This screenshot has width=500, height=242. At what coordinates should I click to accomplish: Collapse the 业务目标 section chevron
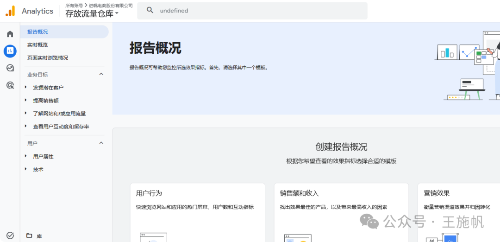[x=101, y=74]
